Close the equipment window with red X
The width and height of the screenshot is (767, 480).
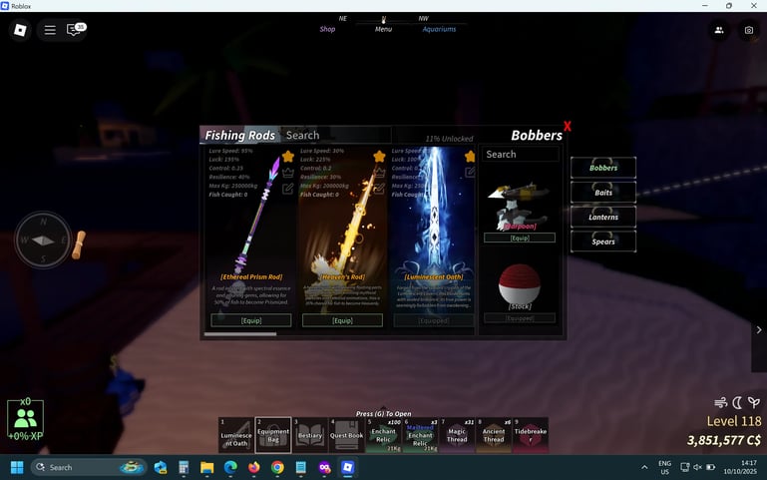568,127
